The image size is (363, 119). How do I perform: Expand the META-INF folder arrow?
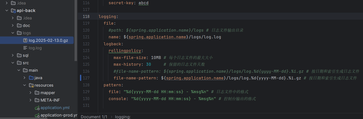[31, 100]
